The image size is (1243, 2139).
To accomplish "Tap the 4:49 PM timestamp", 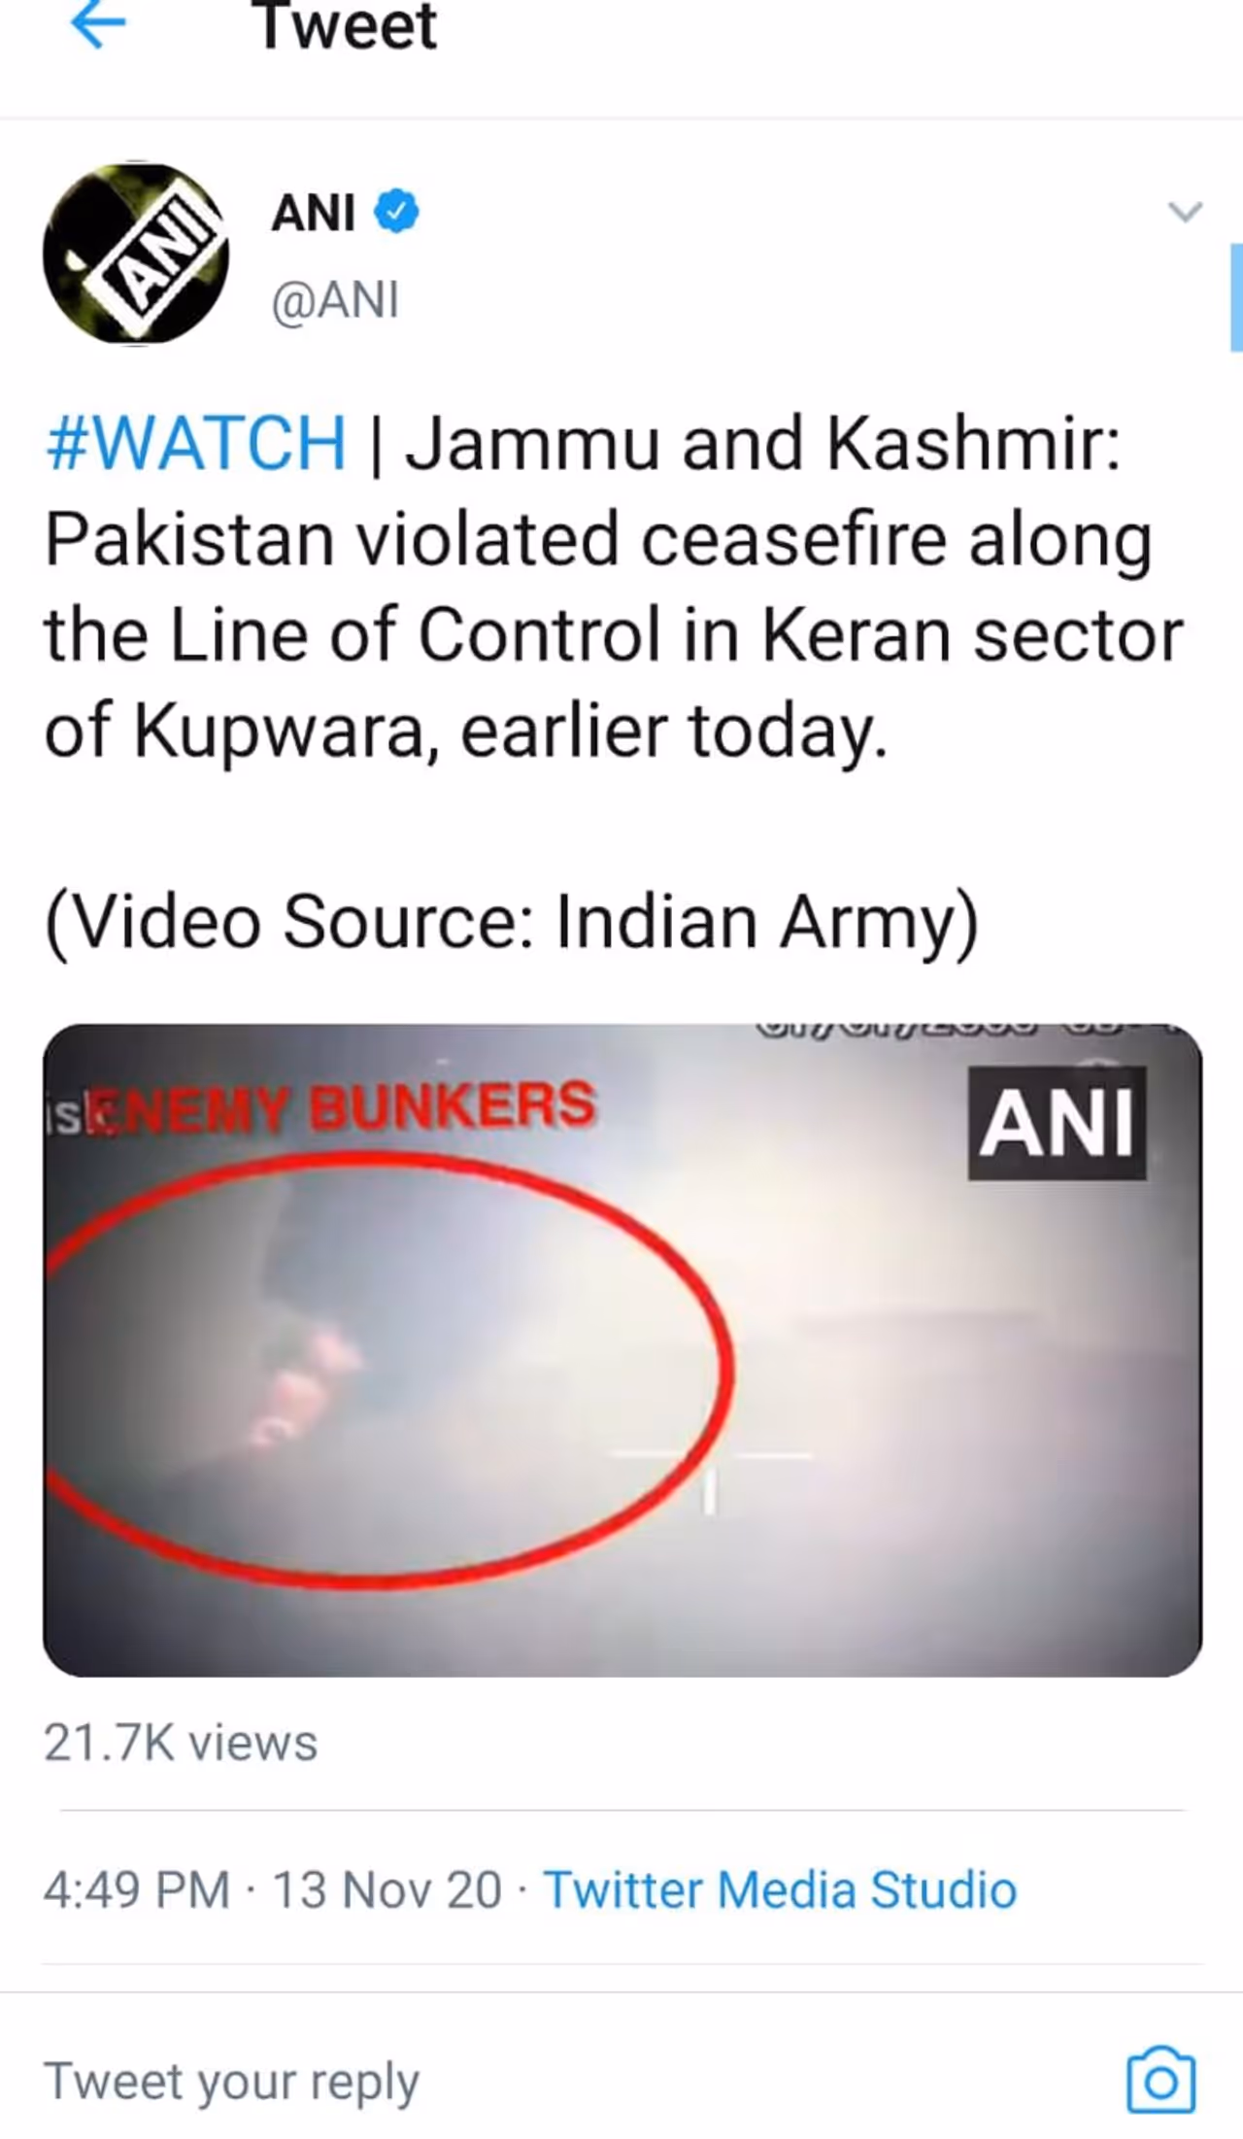I will pyautogui.click(x=137, y=1889).
